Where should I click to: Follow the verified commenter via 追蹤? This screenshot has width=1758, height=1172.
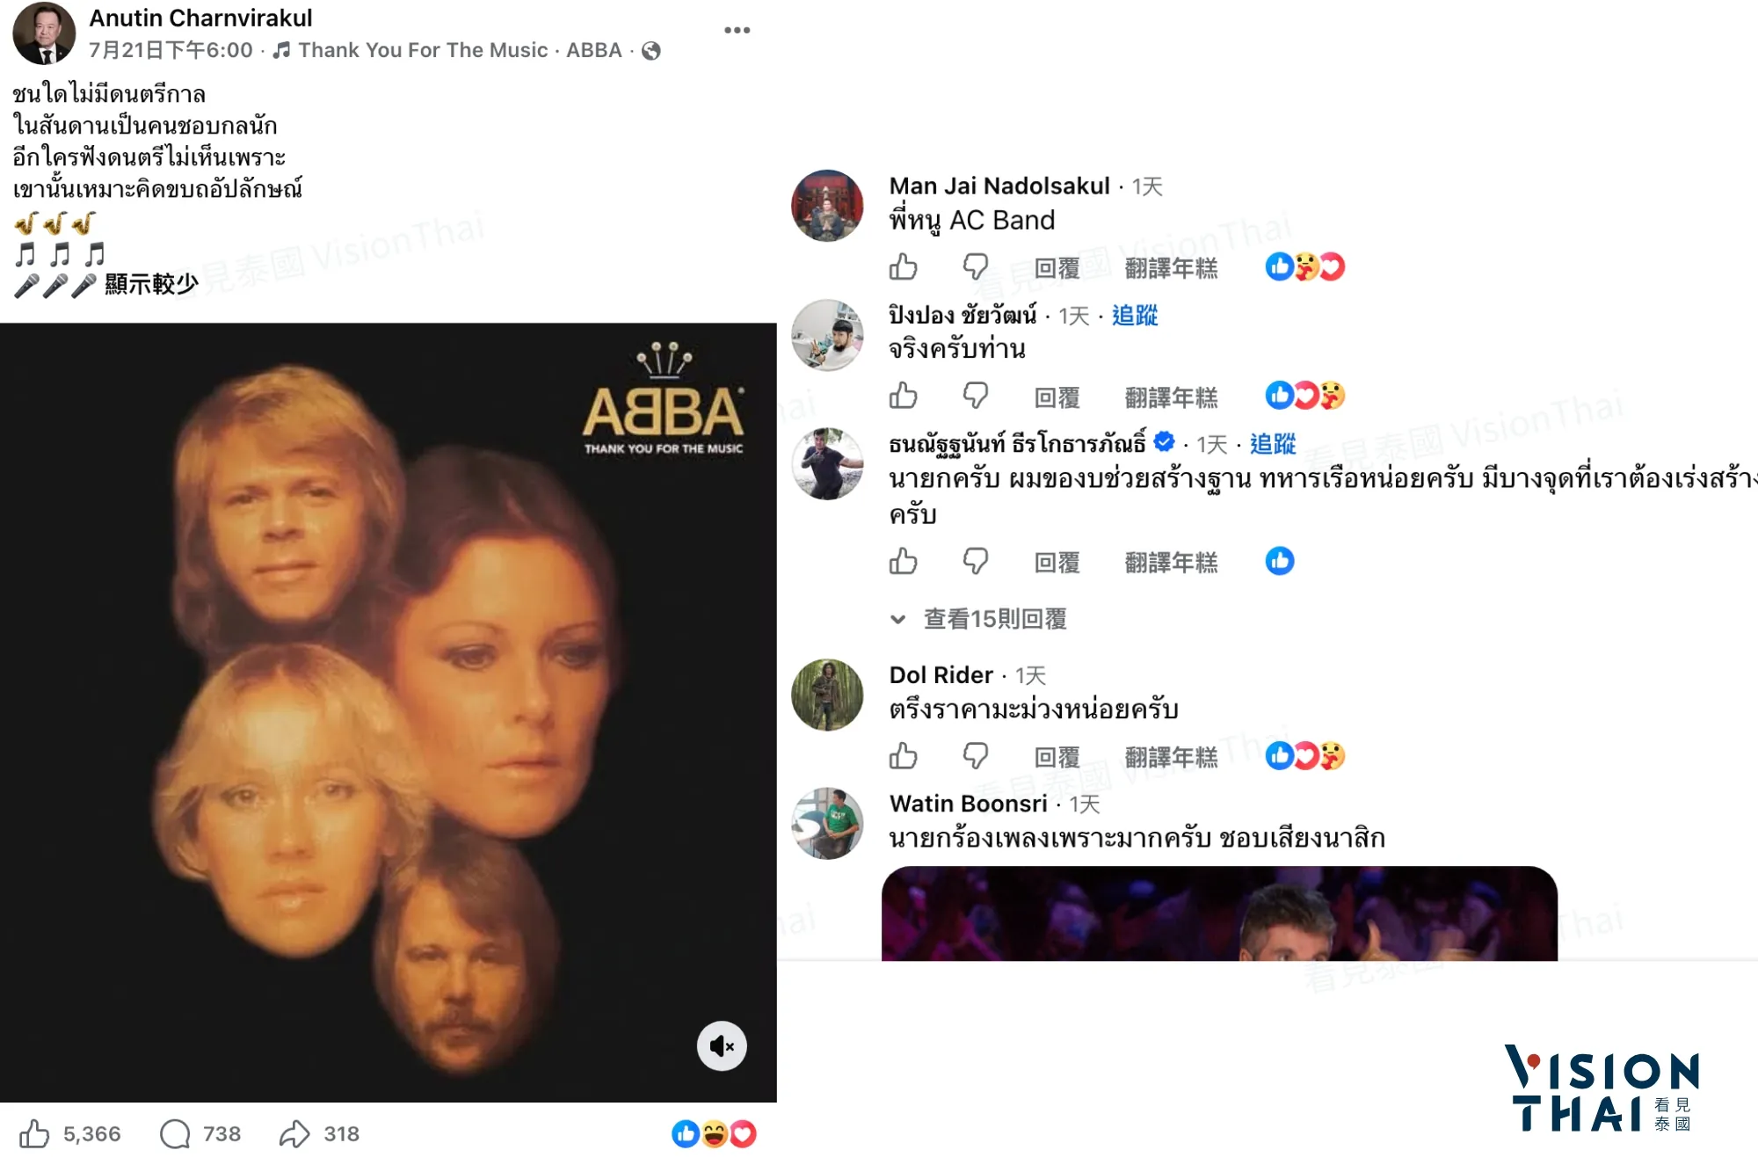(1273, 443)
